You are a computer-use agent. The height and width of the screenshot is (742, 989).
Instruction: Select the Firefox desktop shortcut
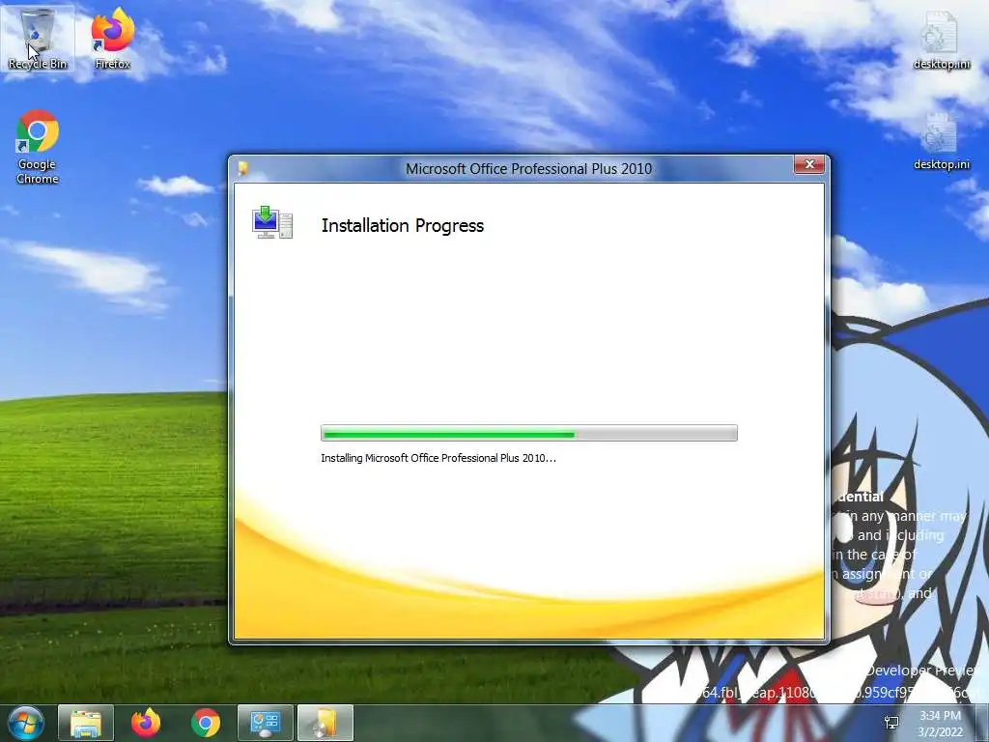113,38
